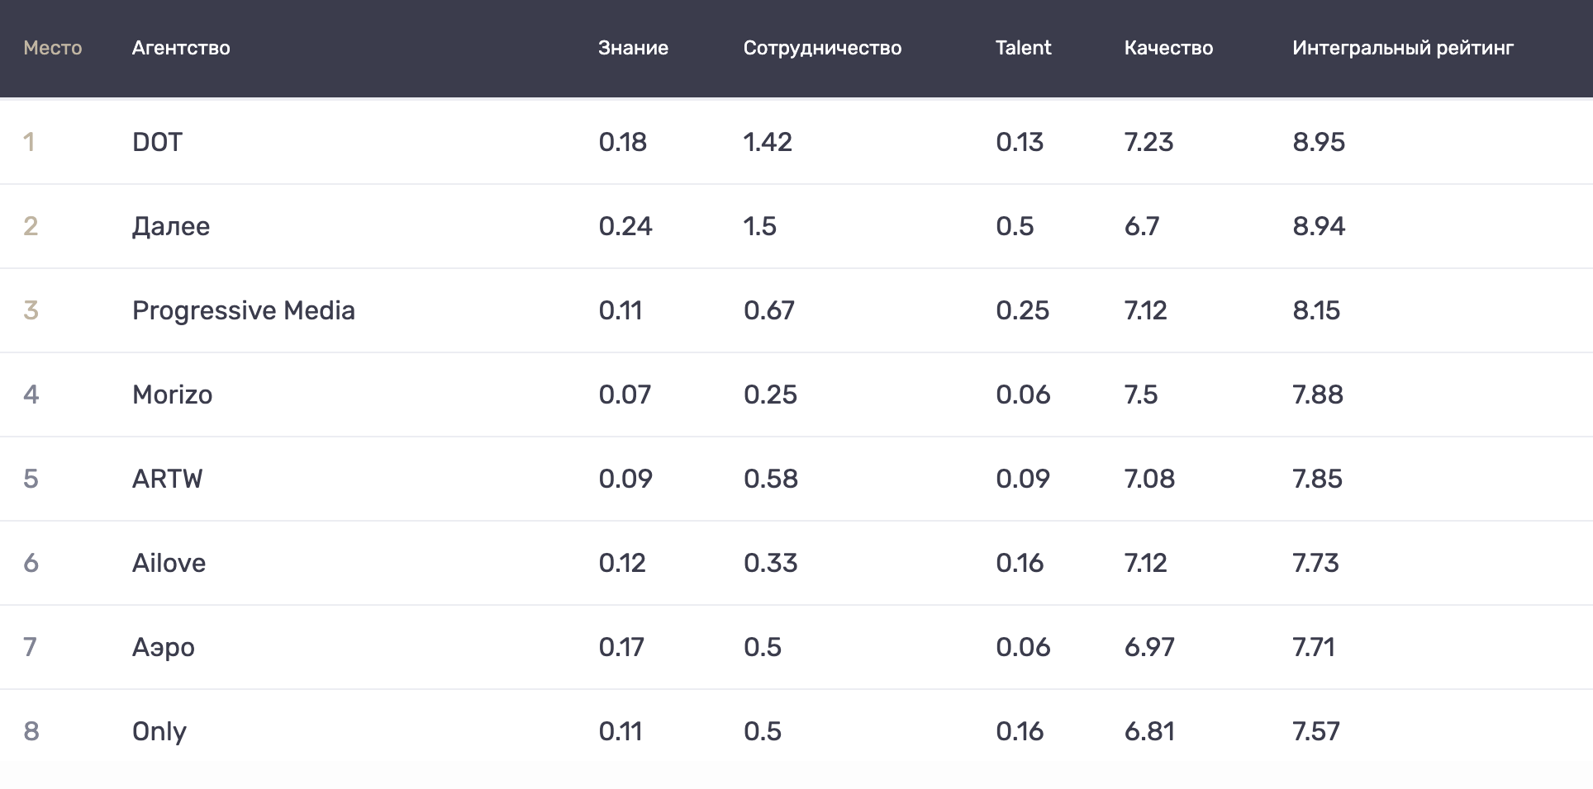Image resolution: width=1593 pixels, height=789 pixels.
Task: Click Morizo's quality score 7.5
Action: click(x=1141, y=394)
